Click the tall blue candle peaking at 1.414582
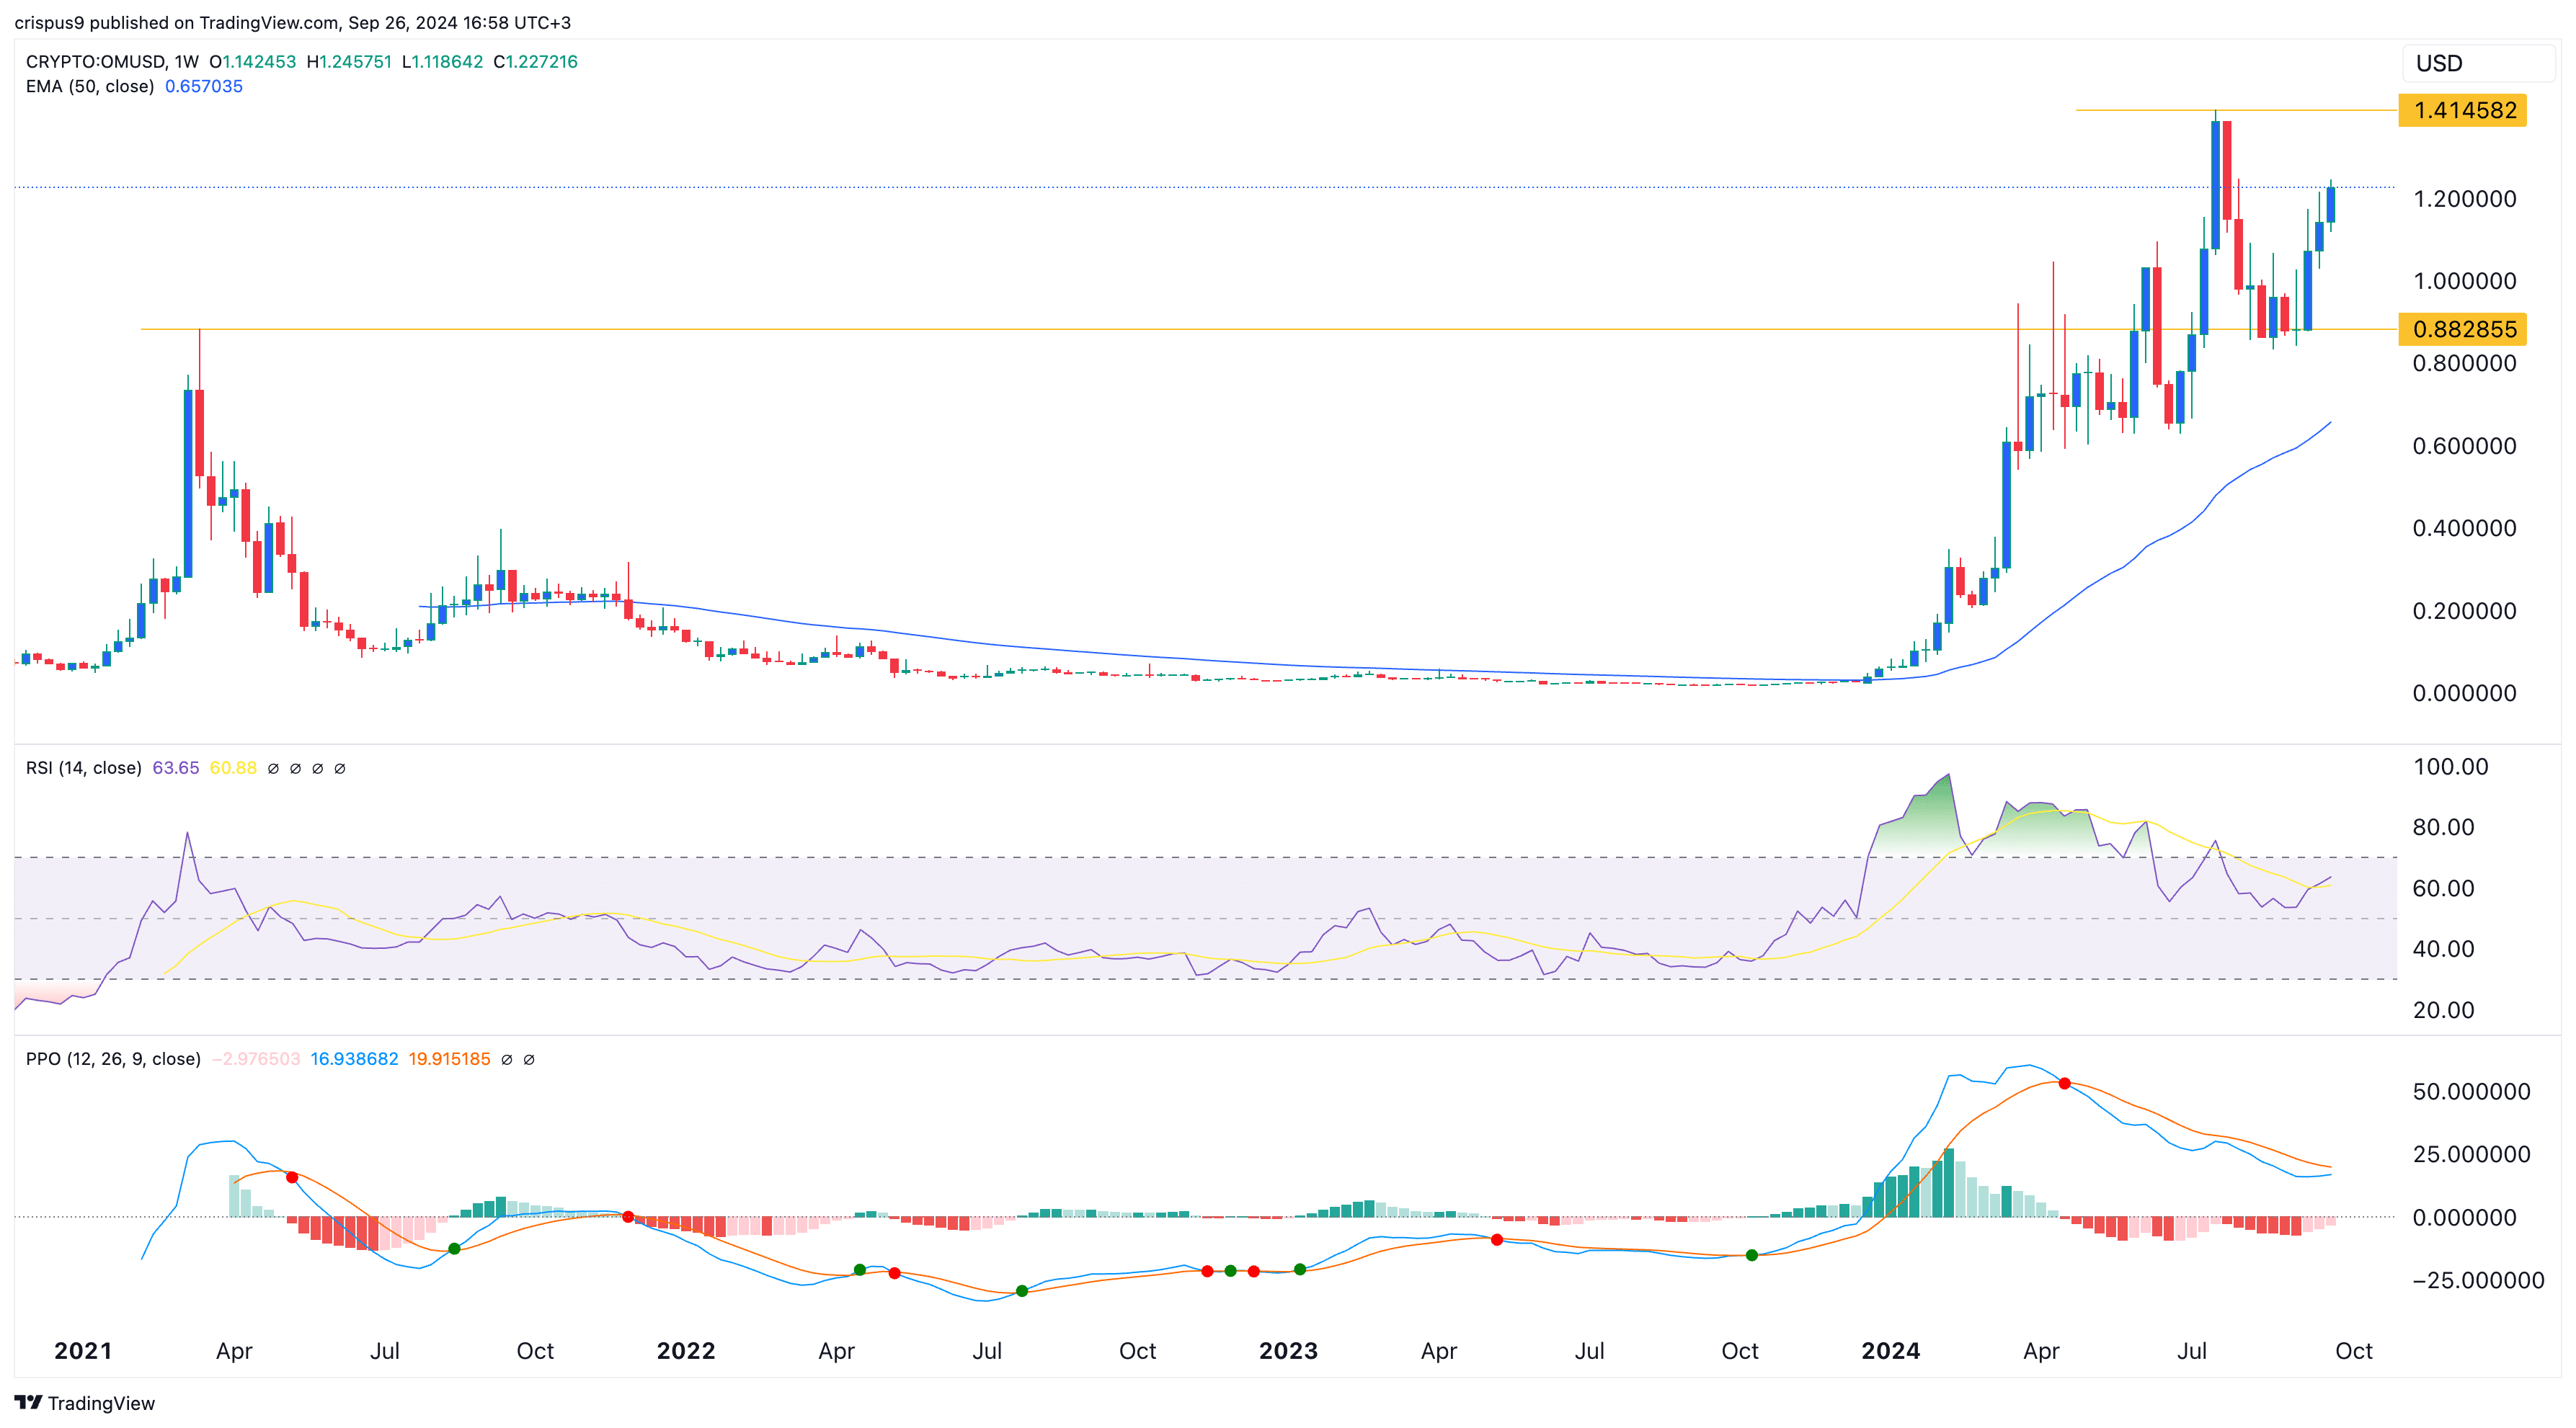 [2215, 184]
